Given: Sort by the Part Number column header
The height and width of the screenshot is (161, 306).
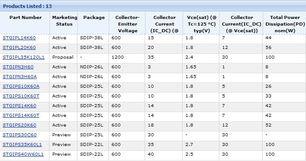Looking at the screenshot, I should point(26,18).
